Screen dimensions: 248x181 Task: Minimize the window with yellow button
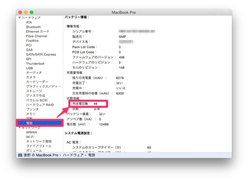tap(26, 12)
